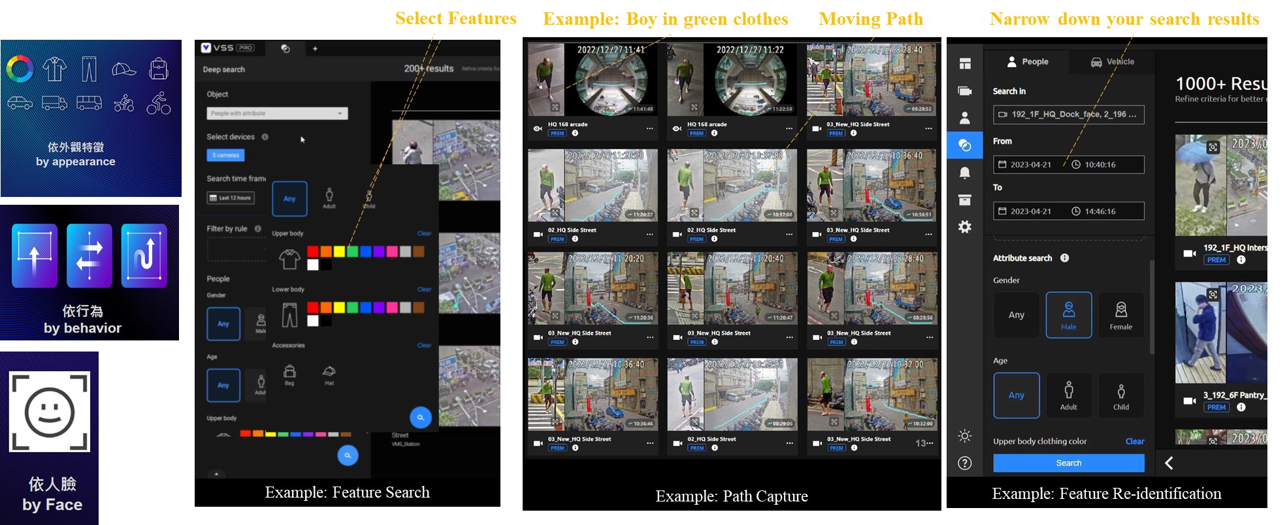Screen dimensions: 1287x525
Task: Open the alarm bell icon in right sidebar
Action: coord(964,173)
